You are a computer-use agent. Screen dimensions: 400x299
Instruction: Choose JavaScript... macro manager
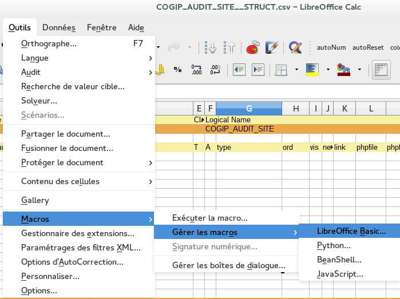pos(350,274)
